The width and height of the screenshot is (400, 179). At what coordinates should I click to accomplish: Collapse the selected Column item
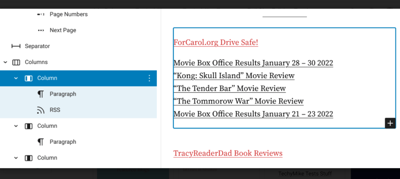click(16, 78)
